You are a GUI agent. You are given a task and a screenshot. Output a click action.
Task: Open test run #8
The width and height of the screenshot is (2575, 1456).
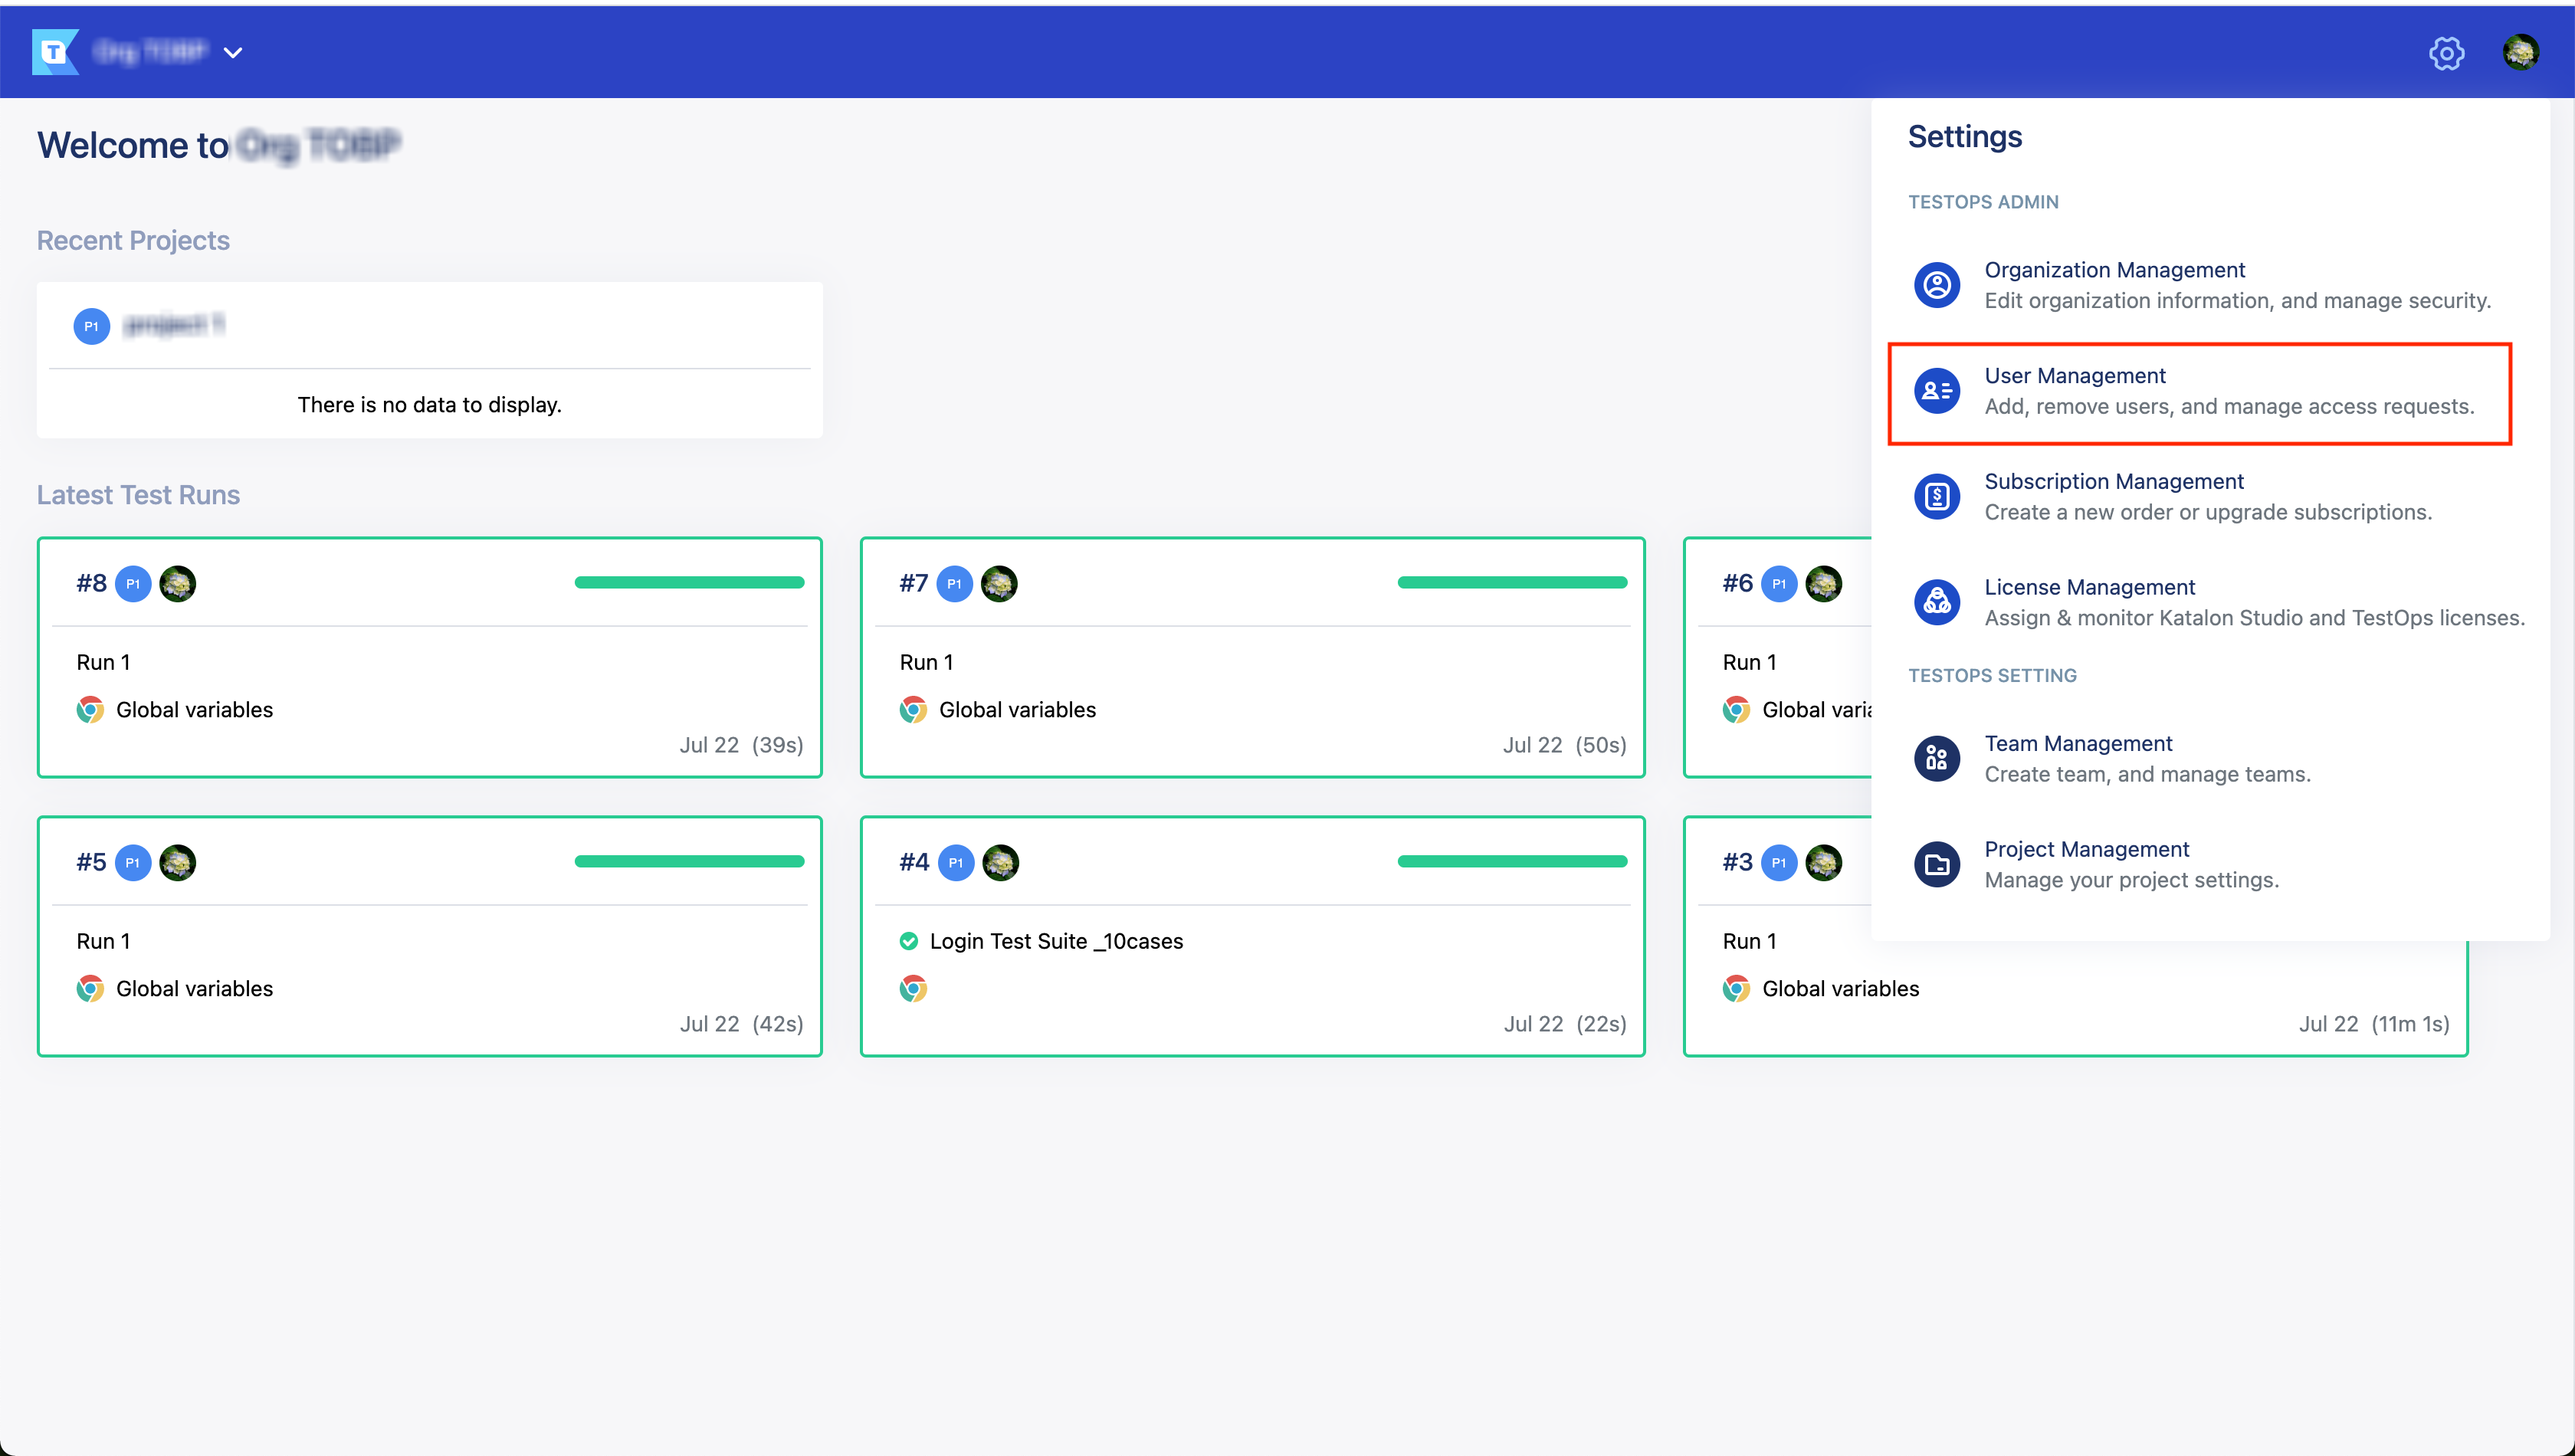[x=91, y=583]
